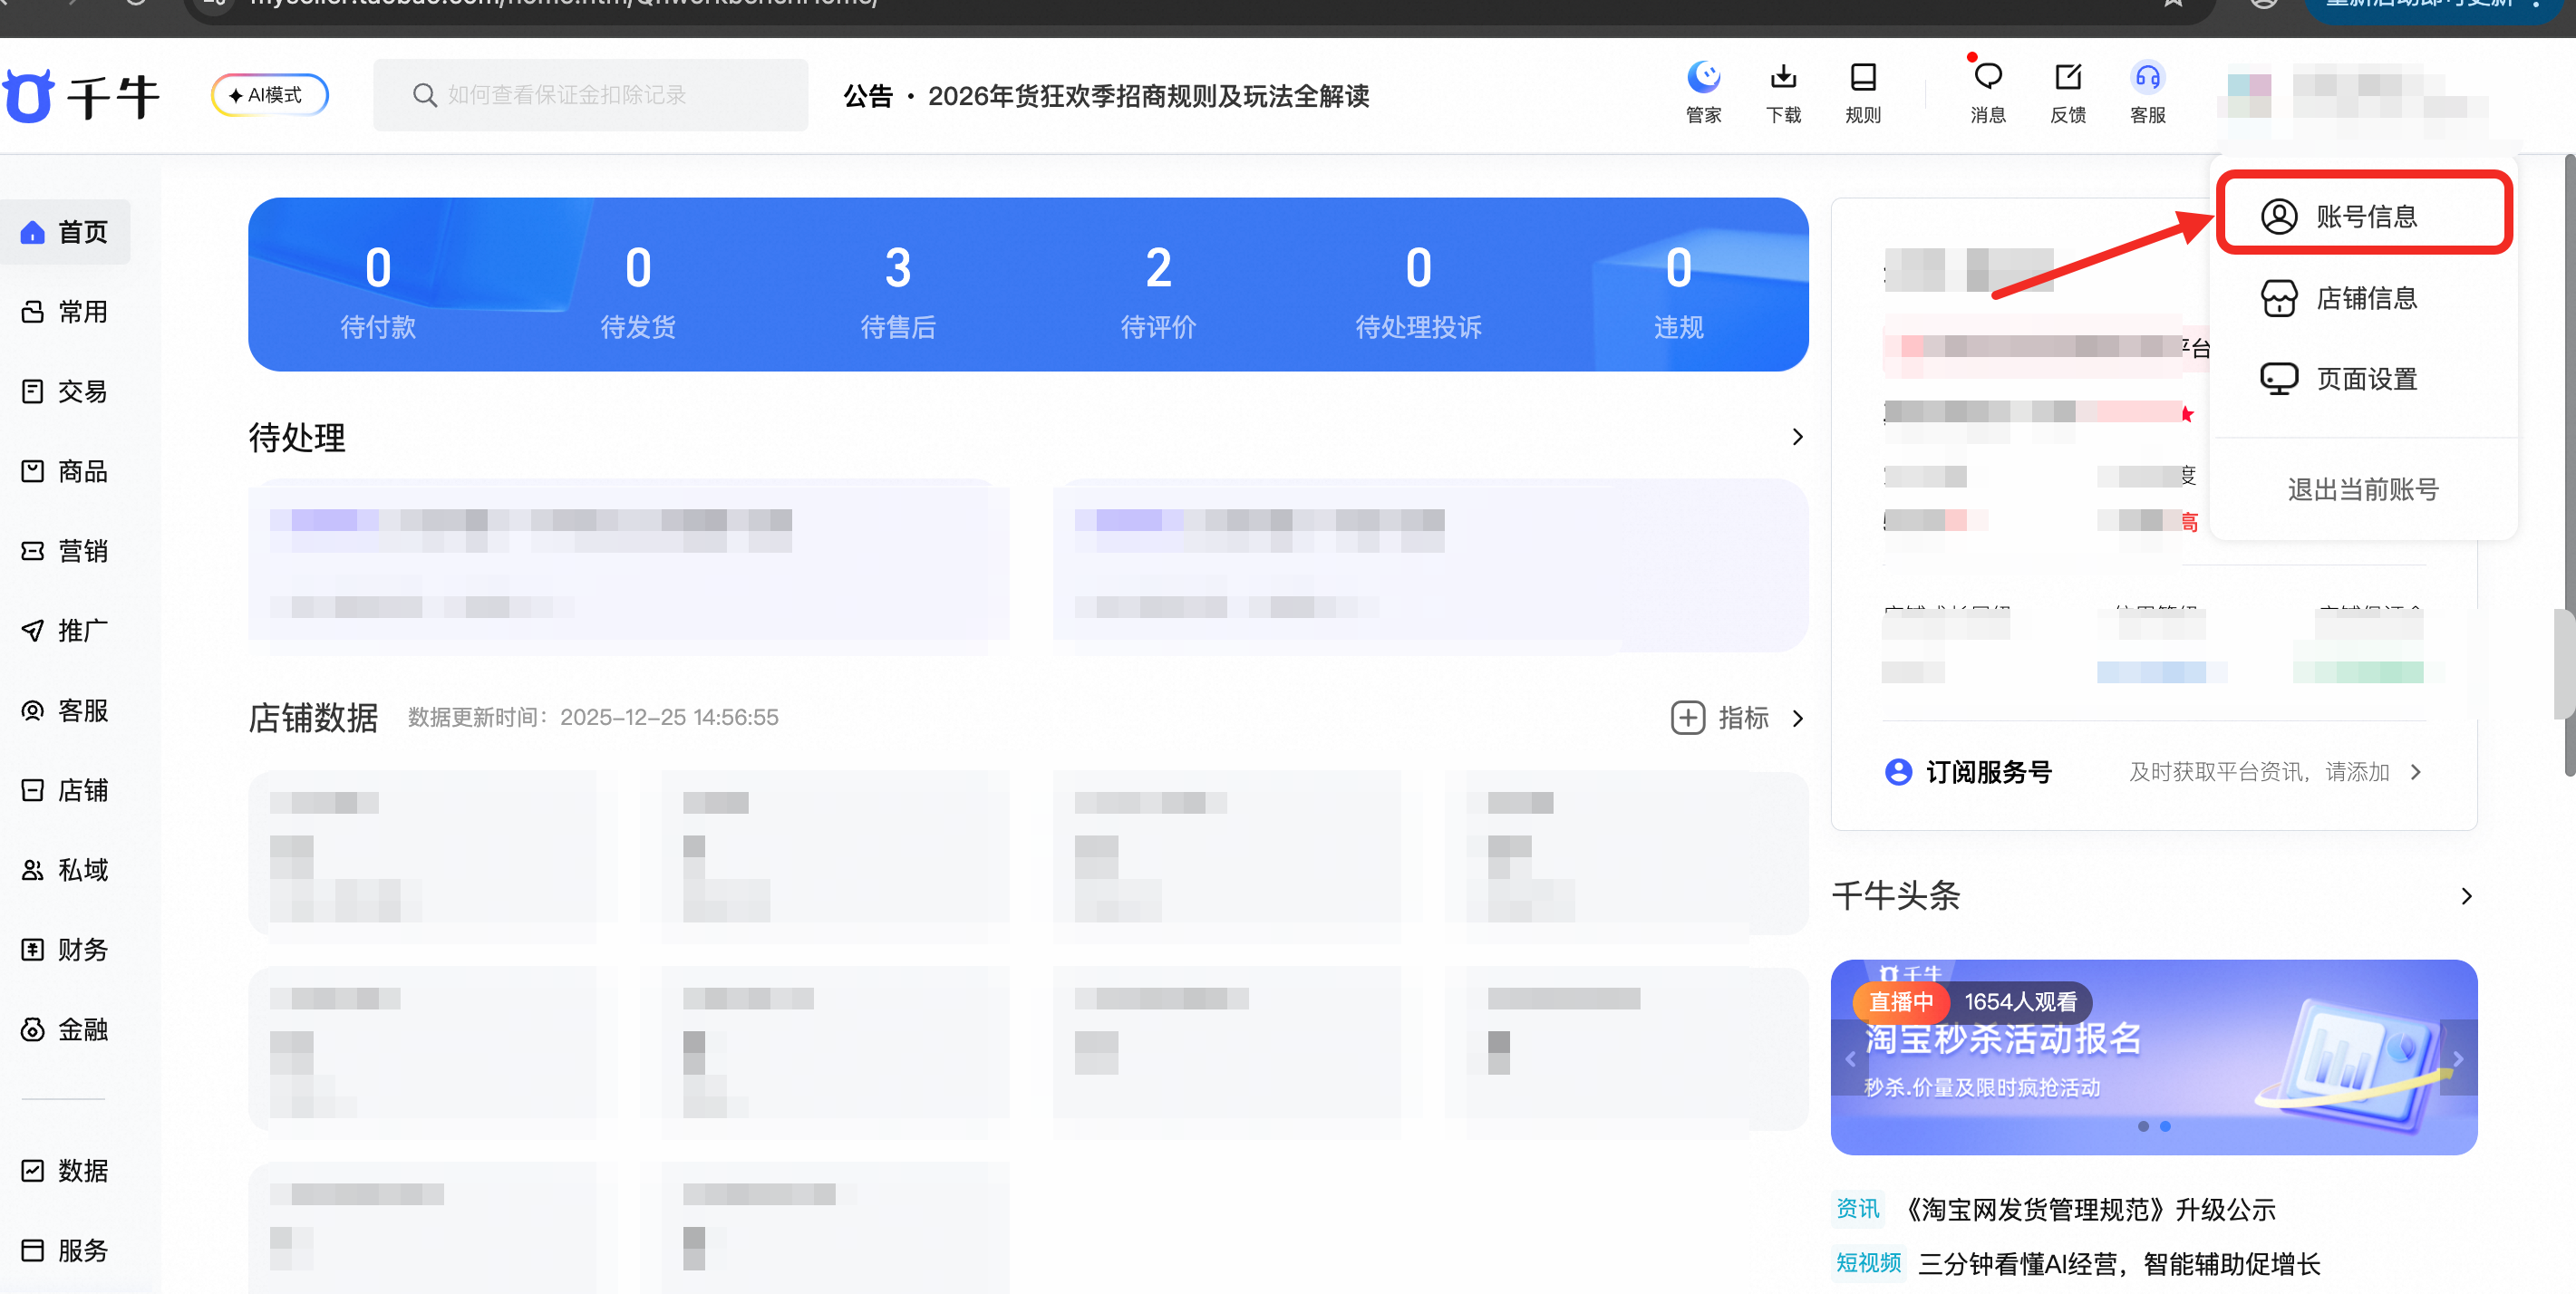Open 私域 sidebar item
2576x1294 pixels.
66,869
